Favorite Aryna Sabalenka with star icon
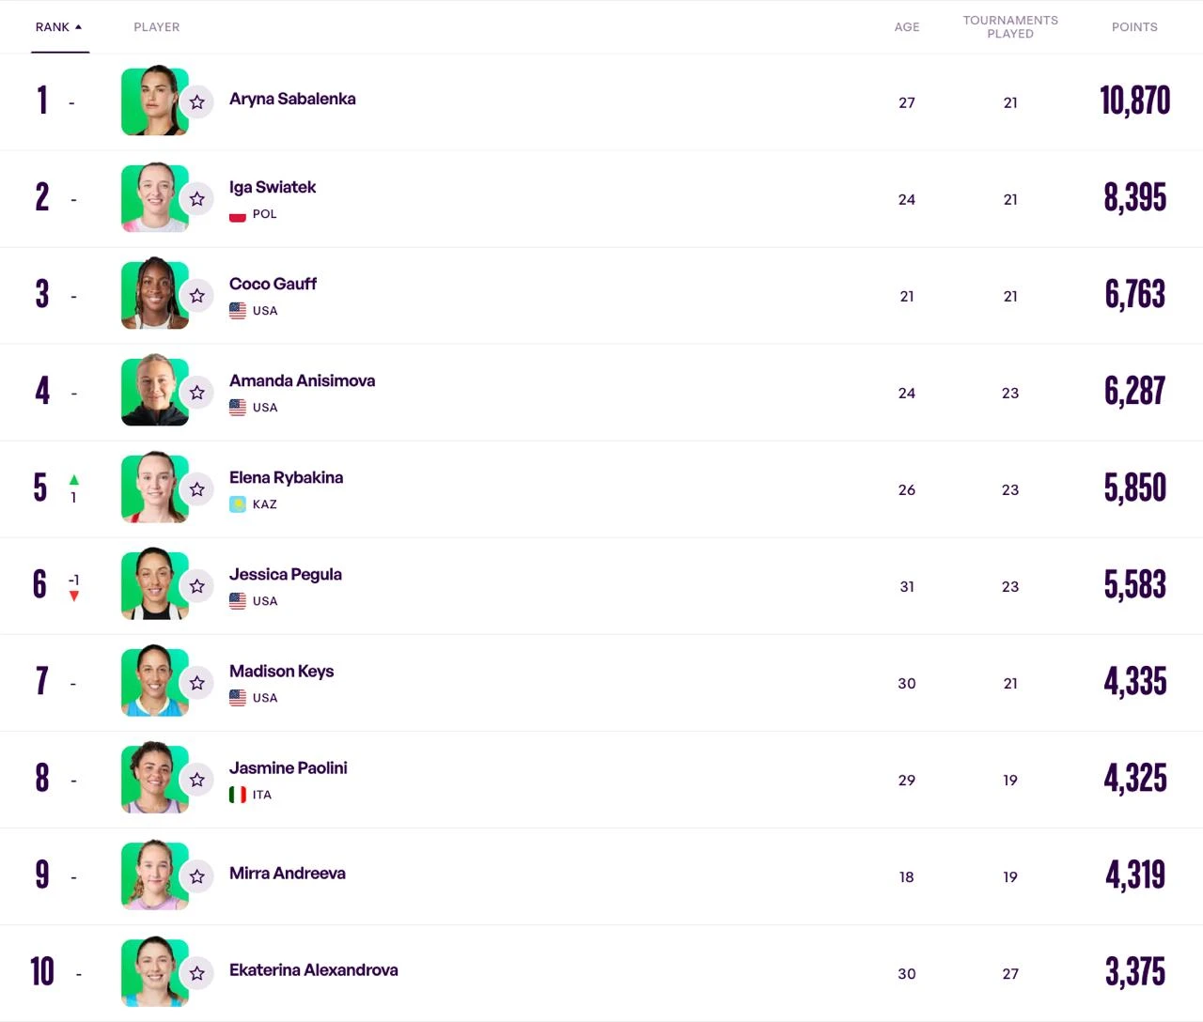This screenshot has height=1022, width=1203. (197, 102)
